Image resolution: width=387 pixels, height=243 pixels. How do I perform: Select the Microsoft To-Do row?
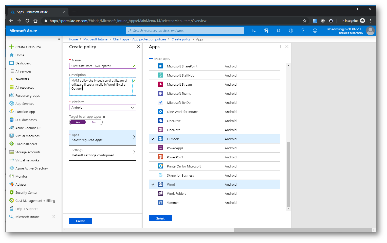(214, 103)
